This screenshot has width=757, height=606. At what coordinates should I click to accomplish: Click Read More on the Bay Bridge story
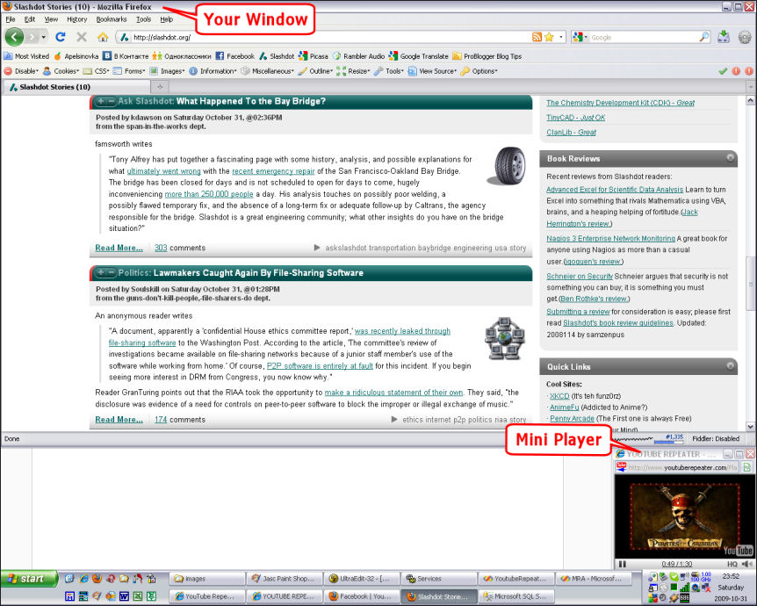[x=118, y=248]
